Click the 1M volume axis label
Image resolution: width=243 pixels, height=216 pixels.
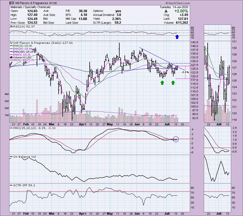6,115
